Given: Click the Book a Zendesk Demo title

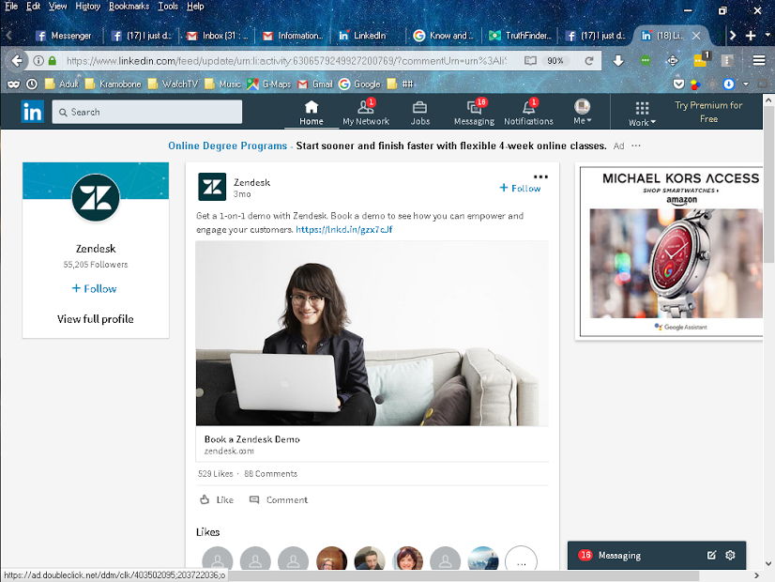Looking at the screenshot, I should (252, 439).
